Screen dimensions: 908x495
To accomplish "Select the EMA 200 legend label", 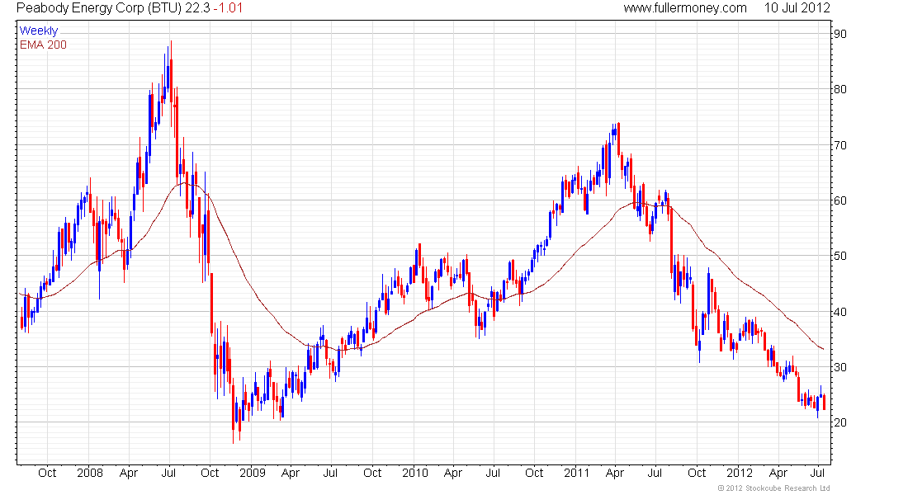I will coord(43,45).
